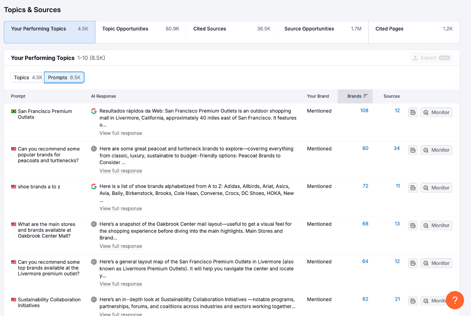Click the Google icon in shoe brands response
471x316 pixels.
94,187
